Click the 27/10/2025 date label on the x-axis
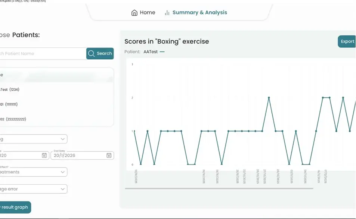Viewport: 356px width, 219px height. (264, 176)
